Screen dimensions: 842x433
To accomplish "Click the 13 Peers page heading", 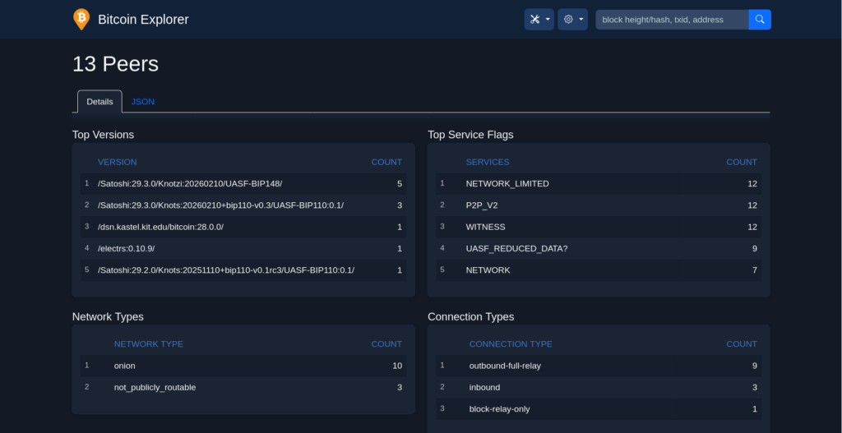I will pyautogui.click(x=115, y=64).
